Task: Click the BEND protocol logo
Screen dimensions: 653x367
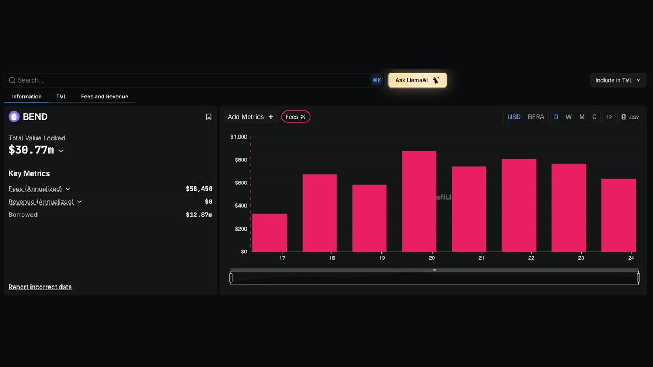Action: coord(14,116)
